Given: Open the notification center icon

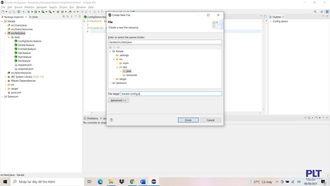Looking at the screenshot, I should click(323, 182).
